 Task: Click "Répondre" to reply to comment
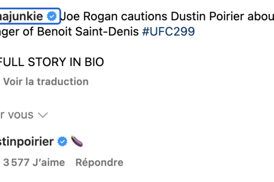pyautogui.click(x=99, y=163)
